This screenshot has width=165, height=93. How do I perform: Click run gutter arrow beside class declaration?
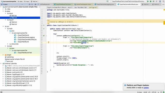coord(44,25)
